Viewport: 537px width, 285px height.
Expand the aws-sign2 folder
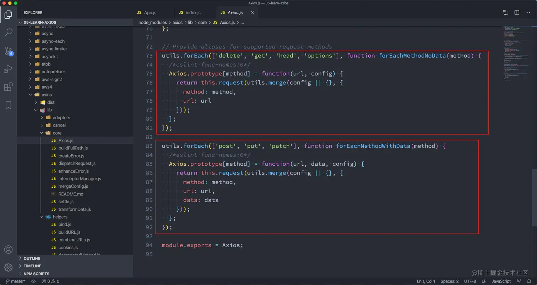coord(75,79)
